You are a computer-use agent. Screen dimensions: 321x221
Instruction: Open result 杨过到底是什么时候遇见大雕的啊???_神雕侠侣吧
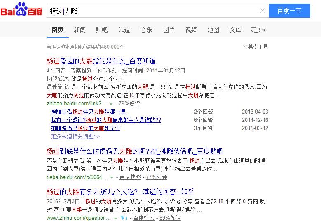coord(135,151)
